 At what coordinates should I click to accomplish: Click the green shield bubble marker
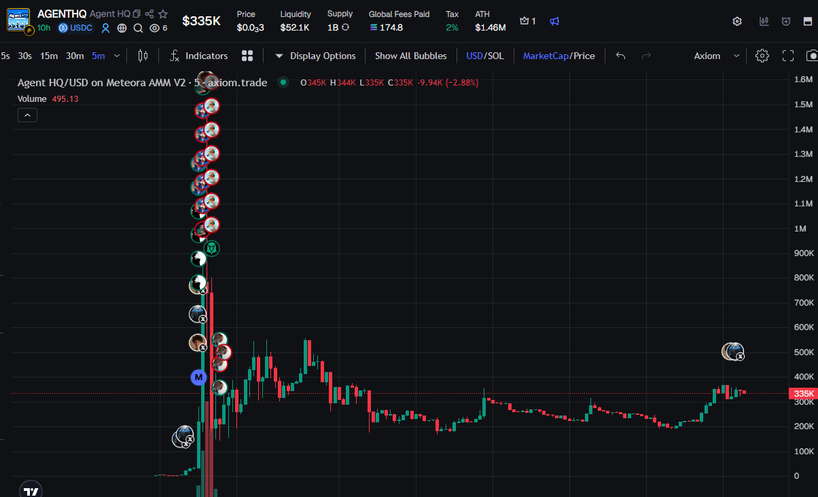tap(212, 248)
